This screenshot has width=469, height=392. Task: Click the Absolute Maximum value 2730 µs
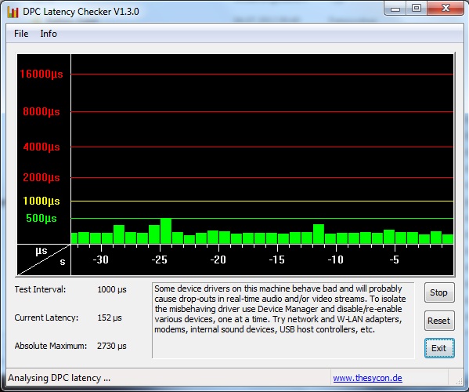pos(111,346)
